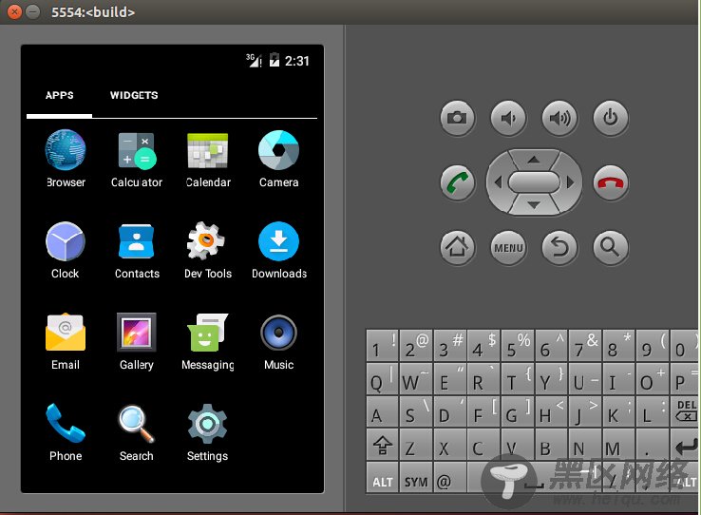Minimize the 5554:<build> emulator window
This screenshot has height=515, width=701.
[32, 11]
